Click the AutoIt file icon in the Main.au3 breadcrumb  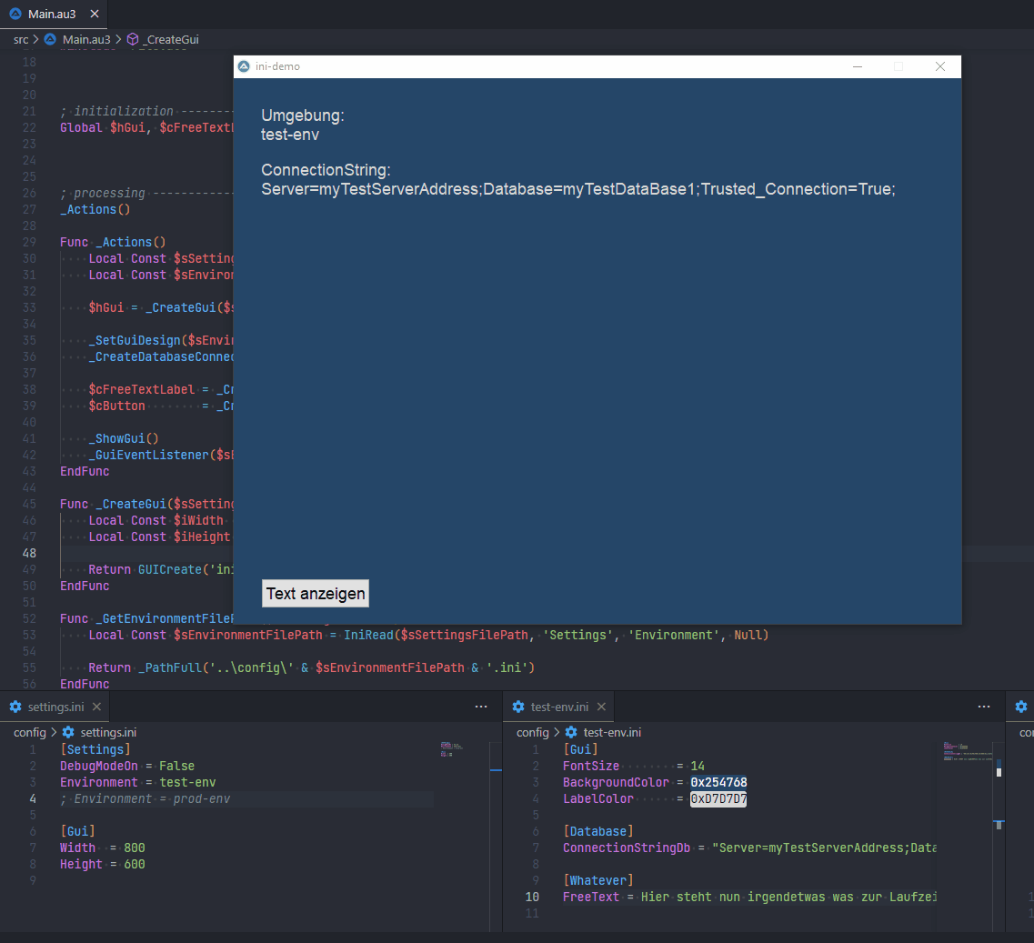tap(50, 40)
